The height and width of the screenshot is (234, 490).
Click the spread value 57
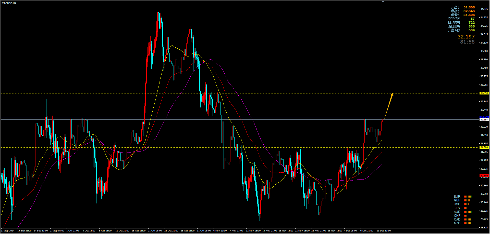[x=473, y=19]
